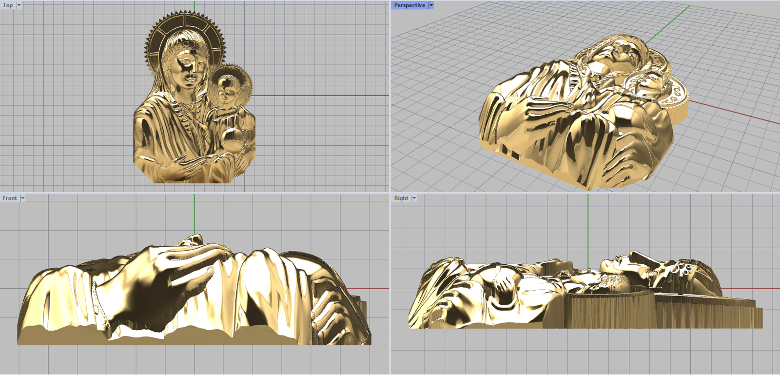The width and height of the screenshot is (780, 375).
Task: Open the Top viewport dropdown arrow
Action: pos(19,5)
